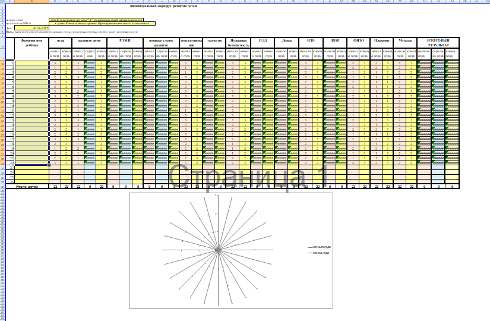Image resolution: width=490 pixels, height=321 pixels.
Task: Select 'познавательное развитие' header cell
Action: click(161, 42)
